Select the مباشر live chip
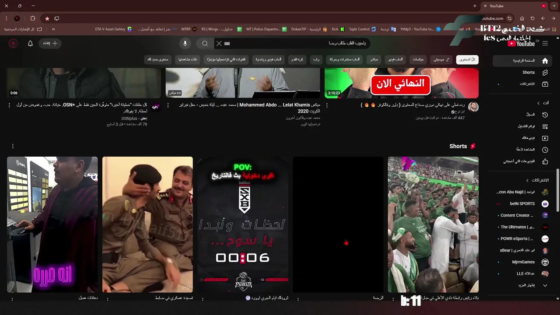The image size is (560, 315). click(x=374, y=59)
